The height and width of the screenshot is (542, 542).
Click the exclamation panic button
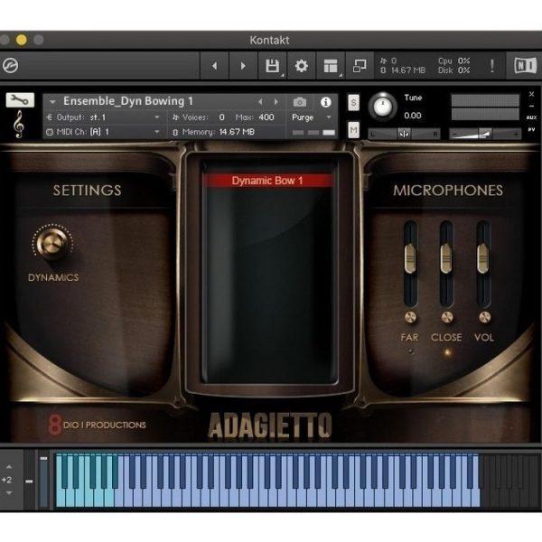492,65
